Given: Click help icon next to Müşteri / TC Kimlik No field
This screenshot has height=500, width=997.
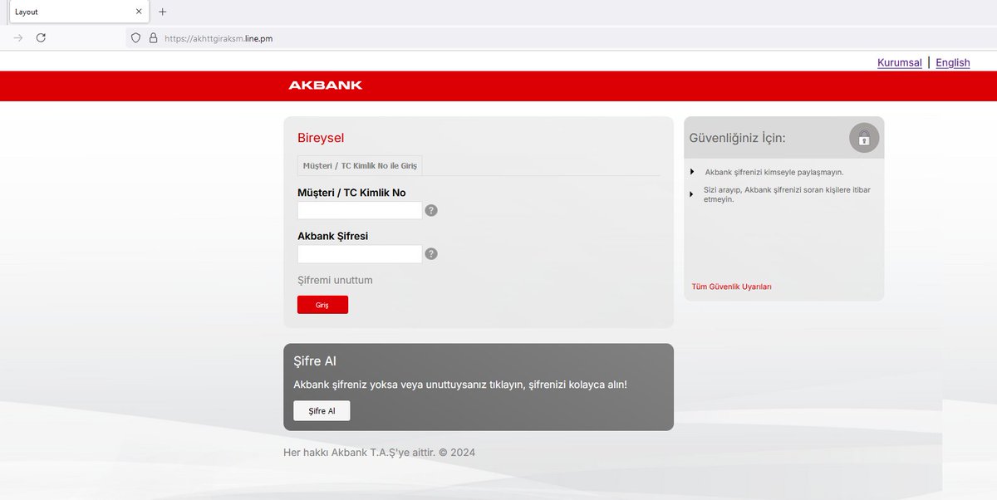Looking at the screenshot, I should click(x=431, y=210).
